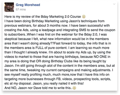Click the smiley emoji after 'Course'
The height and width of the screenshot is (95, 120).
pyautogui.click(x=84, y=17)
